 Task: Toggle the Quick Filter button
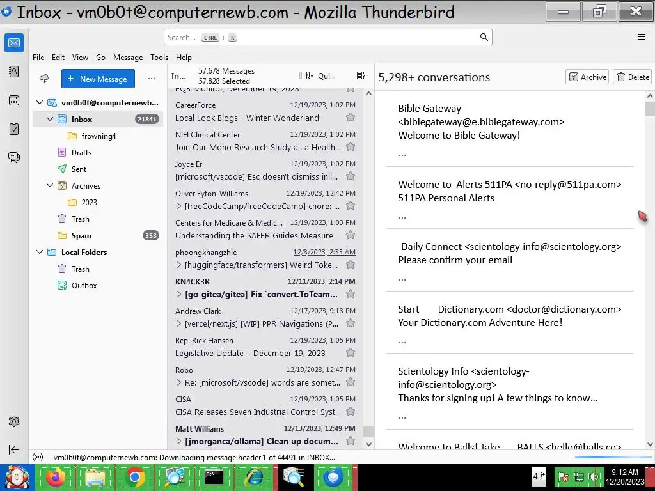click(x=320, y=75)
